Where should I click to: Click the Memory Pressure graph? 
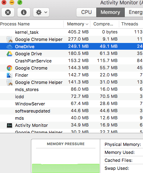(66, 168)
